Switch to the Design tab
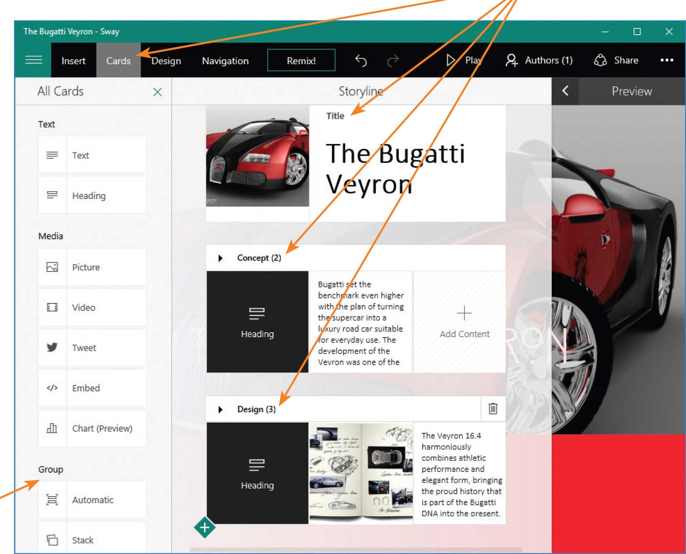 point(166,61)
